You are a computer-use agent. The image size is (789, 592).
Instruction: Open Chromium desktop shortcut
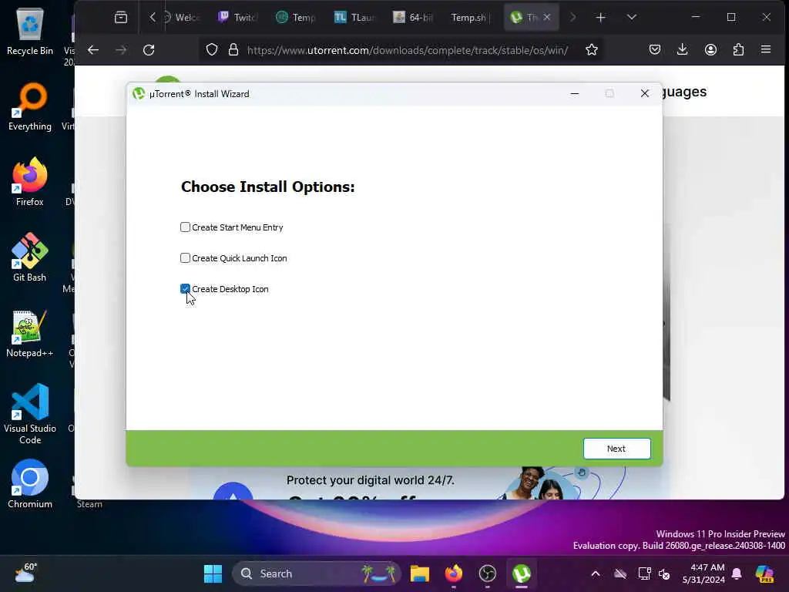[x=30, y=484]
